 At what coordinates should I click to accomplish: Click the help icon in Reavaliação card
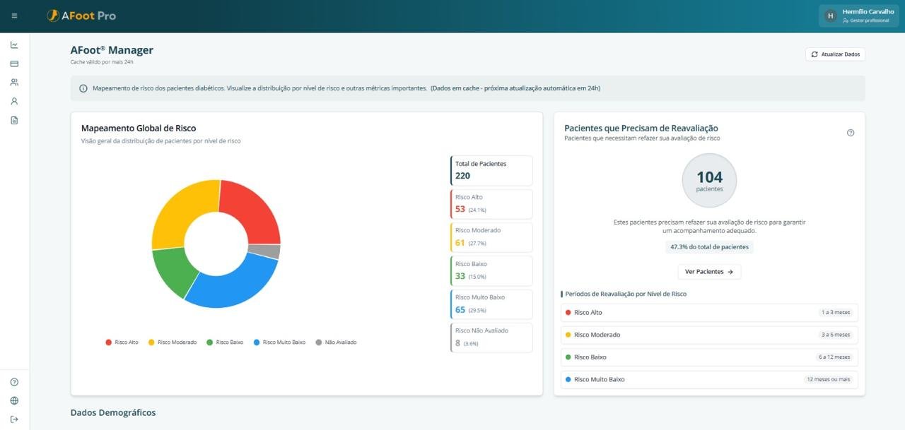point(850,133)
